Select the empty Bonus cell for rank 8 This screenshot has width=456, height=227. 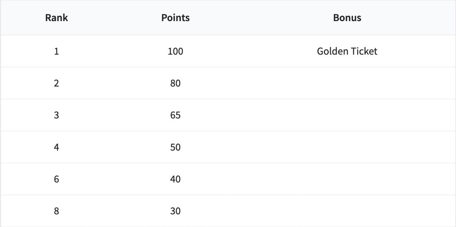click(x=347, y=211)
